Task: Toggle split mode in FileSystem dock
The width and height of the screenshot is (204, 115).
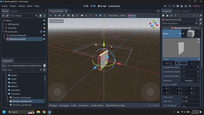Action: click(x=45, y=65)
